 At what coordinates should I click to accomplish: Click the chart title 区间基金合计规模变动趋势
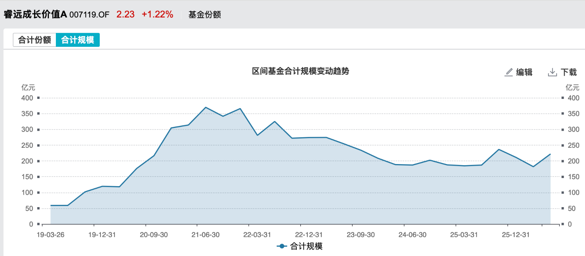(x=301, y=71)
